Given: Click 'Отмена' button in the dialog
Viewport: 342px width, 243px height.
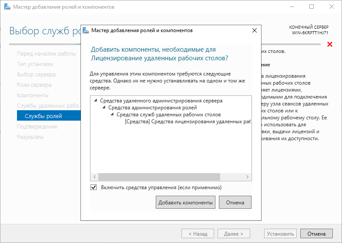Looking at the screenshot, I should (235, 202).
